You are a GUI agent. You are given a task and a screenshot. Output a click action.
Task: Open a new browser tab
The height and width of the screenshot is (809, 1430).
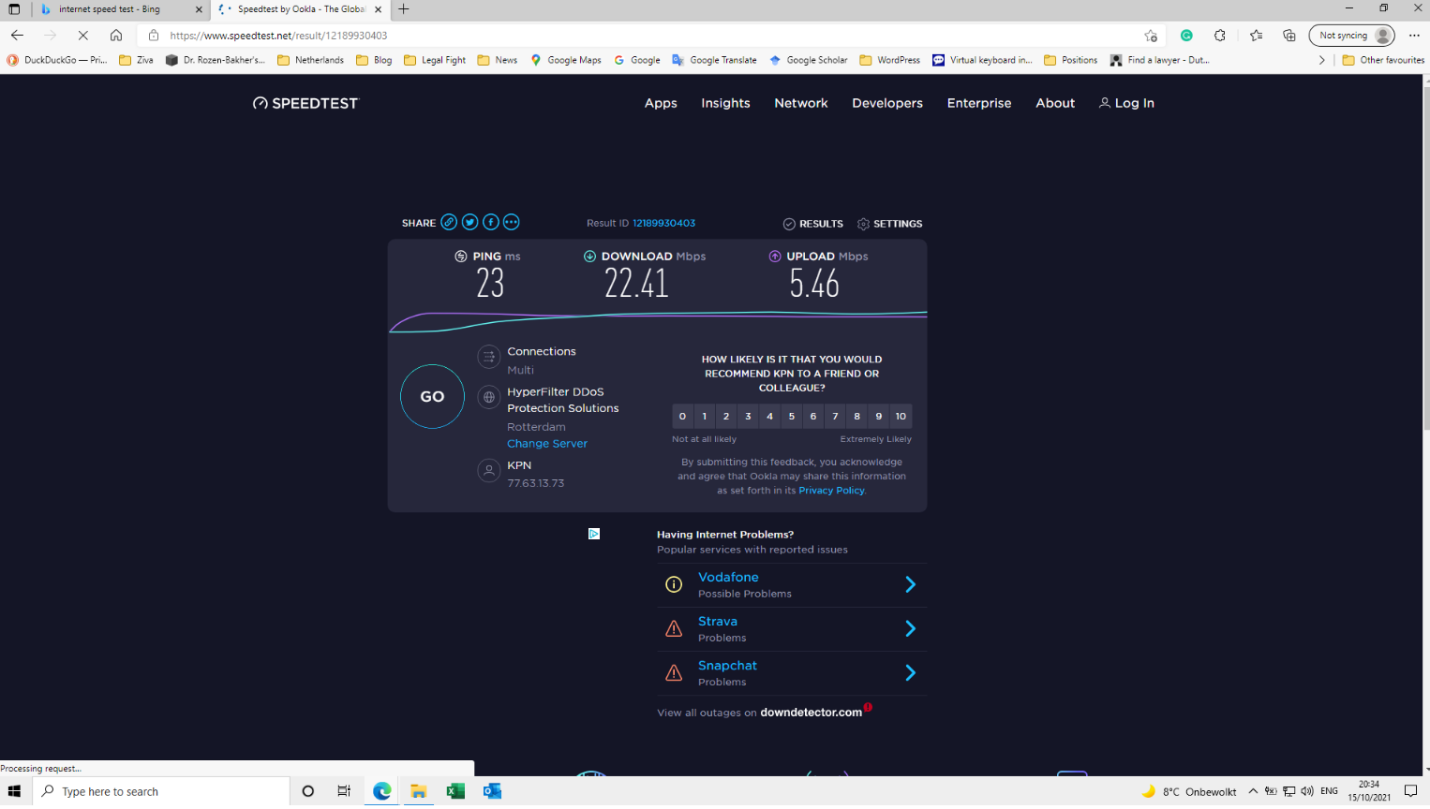point(404,9)
